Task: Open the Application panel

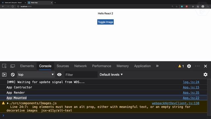Action: coord(142,66)
